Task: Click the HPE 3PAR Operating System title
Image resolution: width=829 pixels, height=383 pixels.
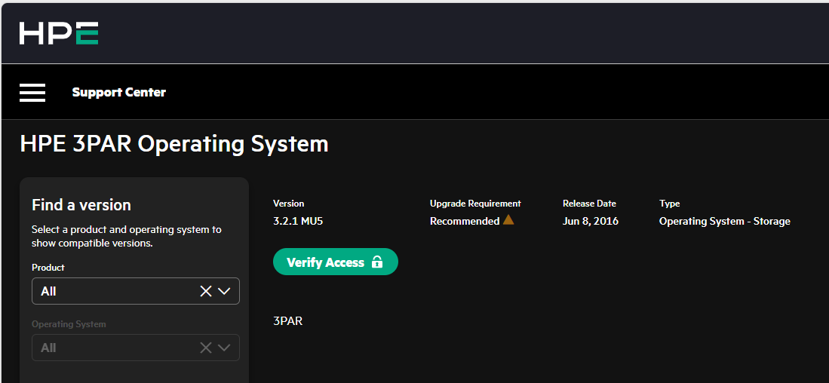Action: click(174, 143)
